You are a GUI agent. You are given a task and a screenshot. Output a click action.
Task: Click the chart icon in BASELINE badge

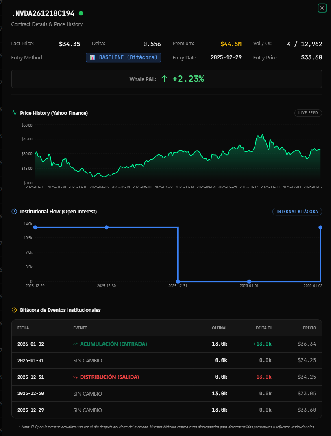click(92, 57)
